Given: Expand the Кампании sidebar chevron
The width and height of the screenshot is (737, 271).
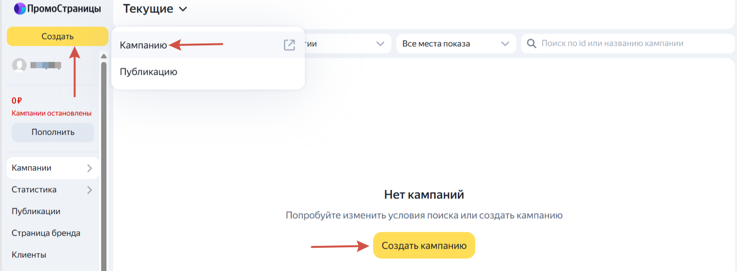Looking at the screenshot, I should point(90,168).
